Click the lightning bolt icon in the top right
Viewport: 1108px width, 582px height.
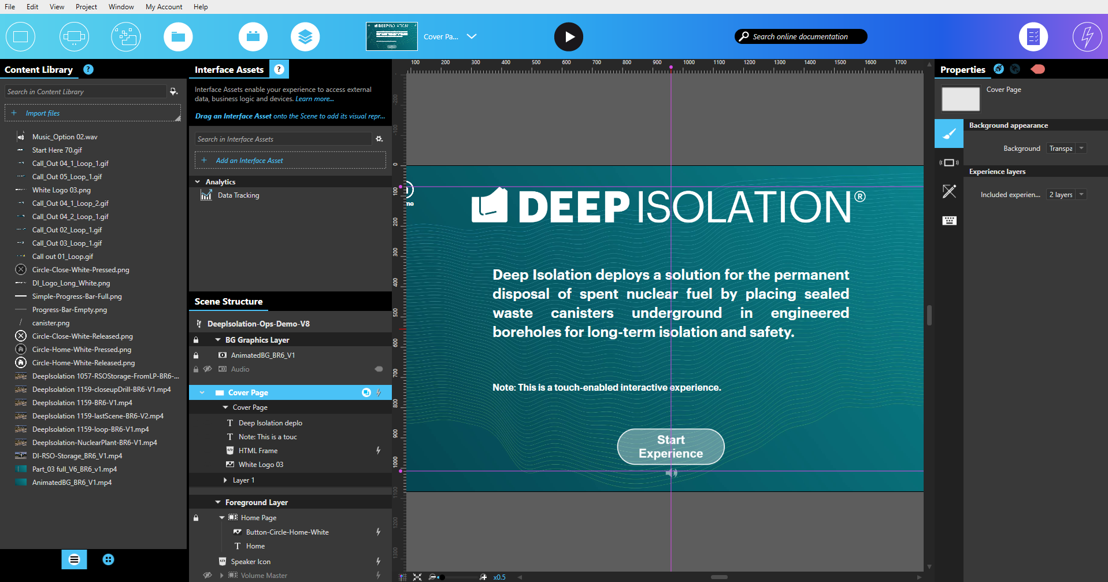(1087, 36)
